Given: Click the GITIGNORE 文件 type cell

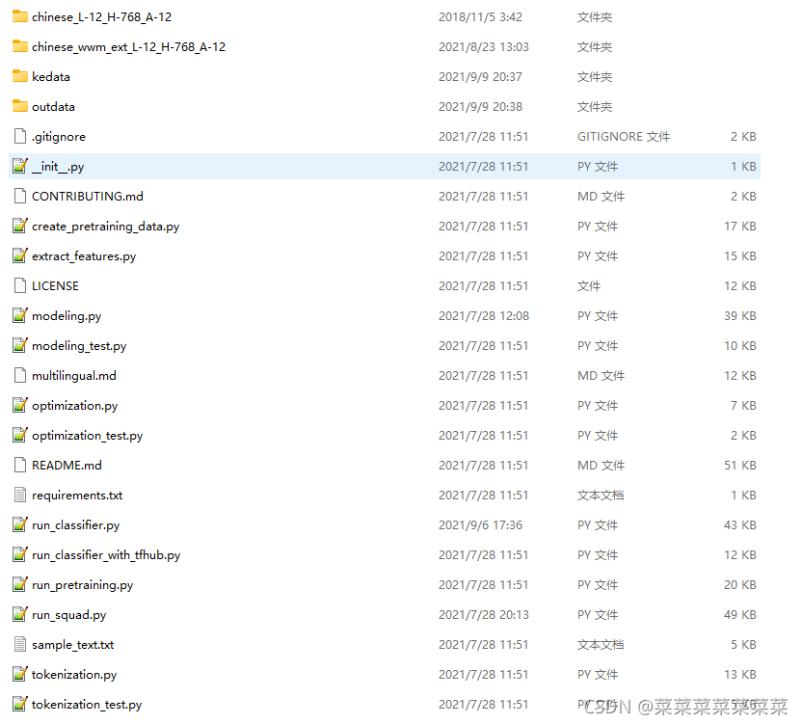Looking at the screenshot, I should click(624, 137).
